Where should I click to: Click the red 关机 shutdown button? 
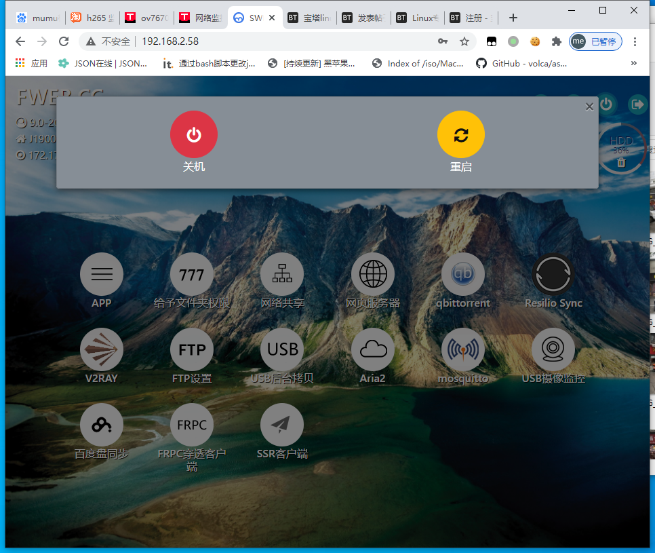(x=193, y=134)
